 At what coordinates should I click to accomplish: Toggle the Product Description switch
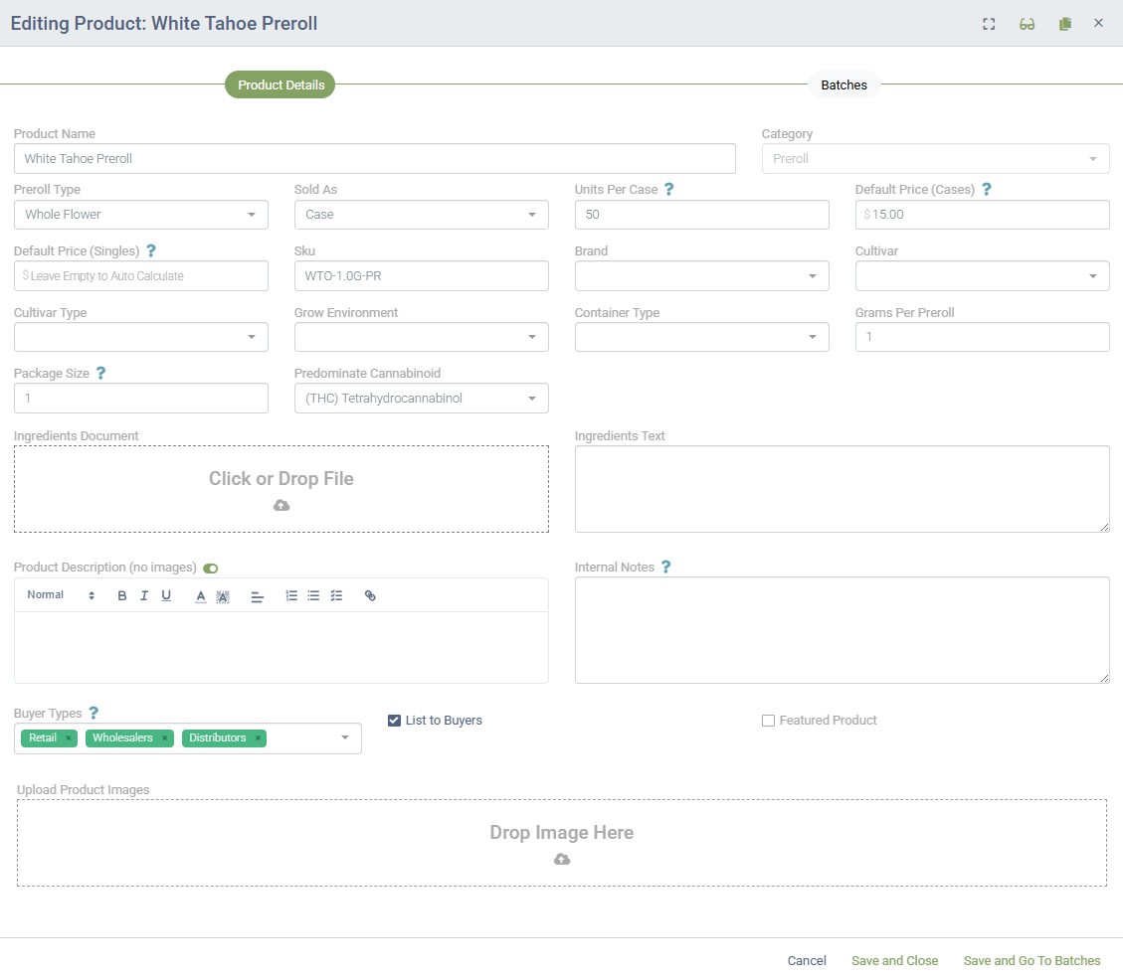(210, 569)
